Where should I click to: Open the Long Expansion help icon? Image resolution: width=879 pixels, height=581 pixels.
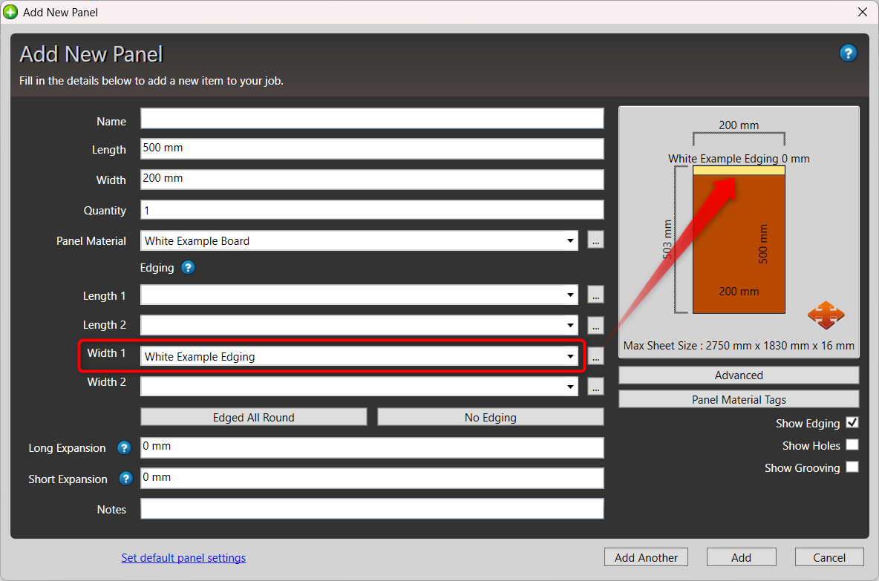[x=124, y=448]
